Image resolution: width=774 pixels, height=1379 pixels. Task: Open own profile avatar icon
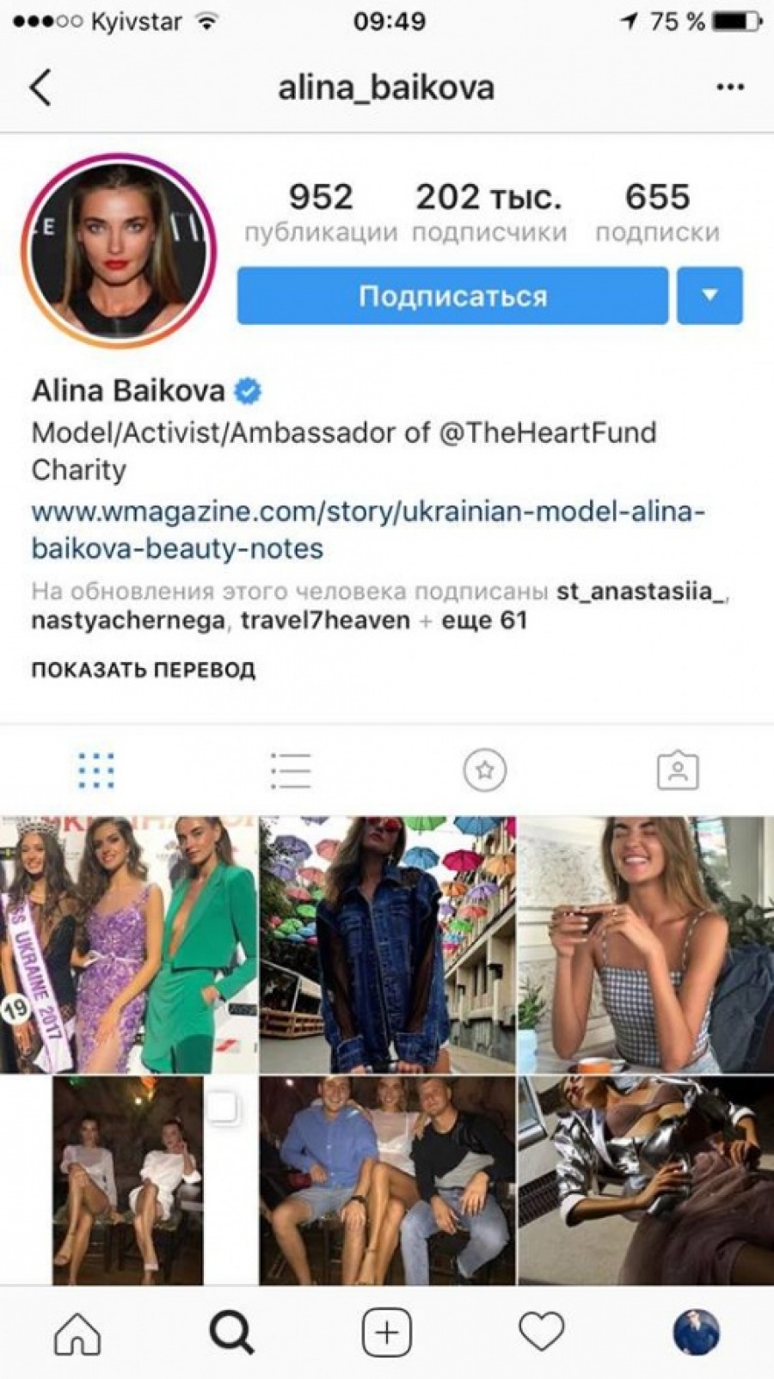tap(696, 1333)
